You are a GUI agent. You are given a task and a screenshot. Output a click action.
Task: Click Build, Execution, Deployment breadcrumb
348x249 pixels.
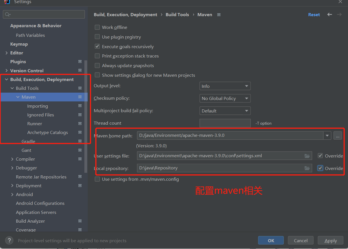(x=126, y=14)
